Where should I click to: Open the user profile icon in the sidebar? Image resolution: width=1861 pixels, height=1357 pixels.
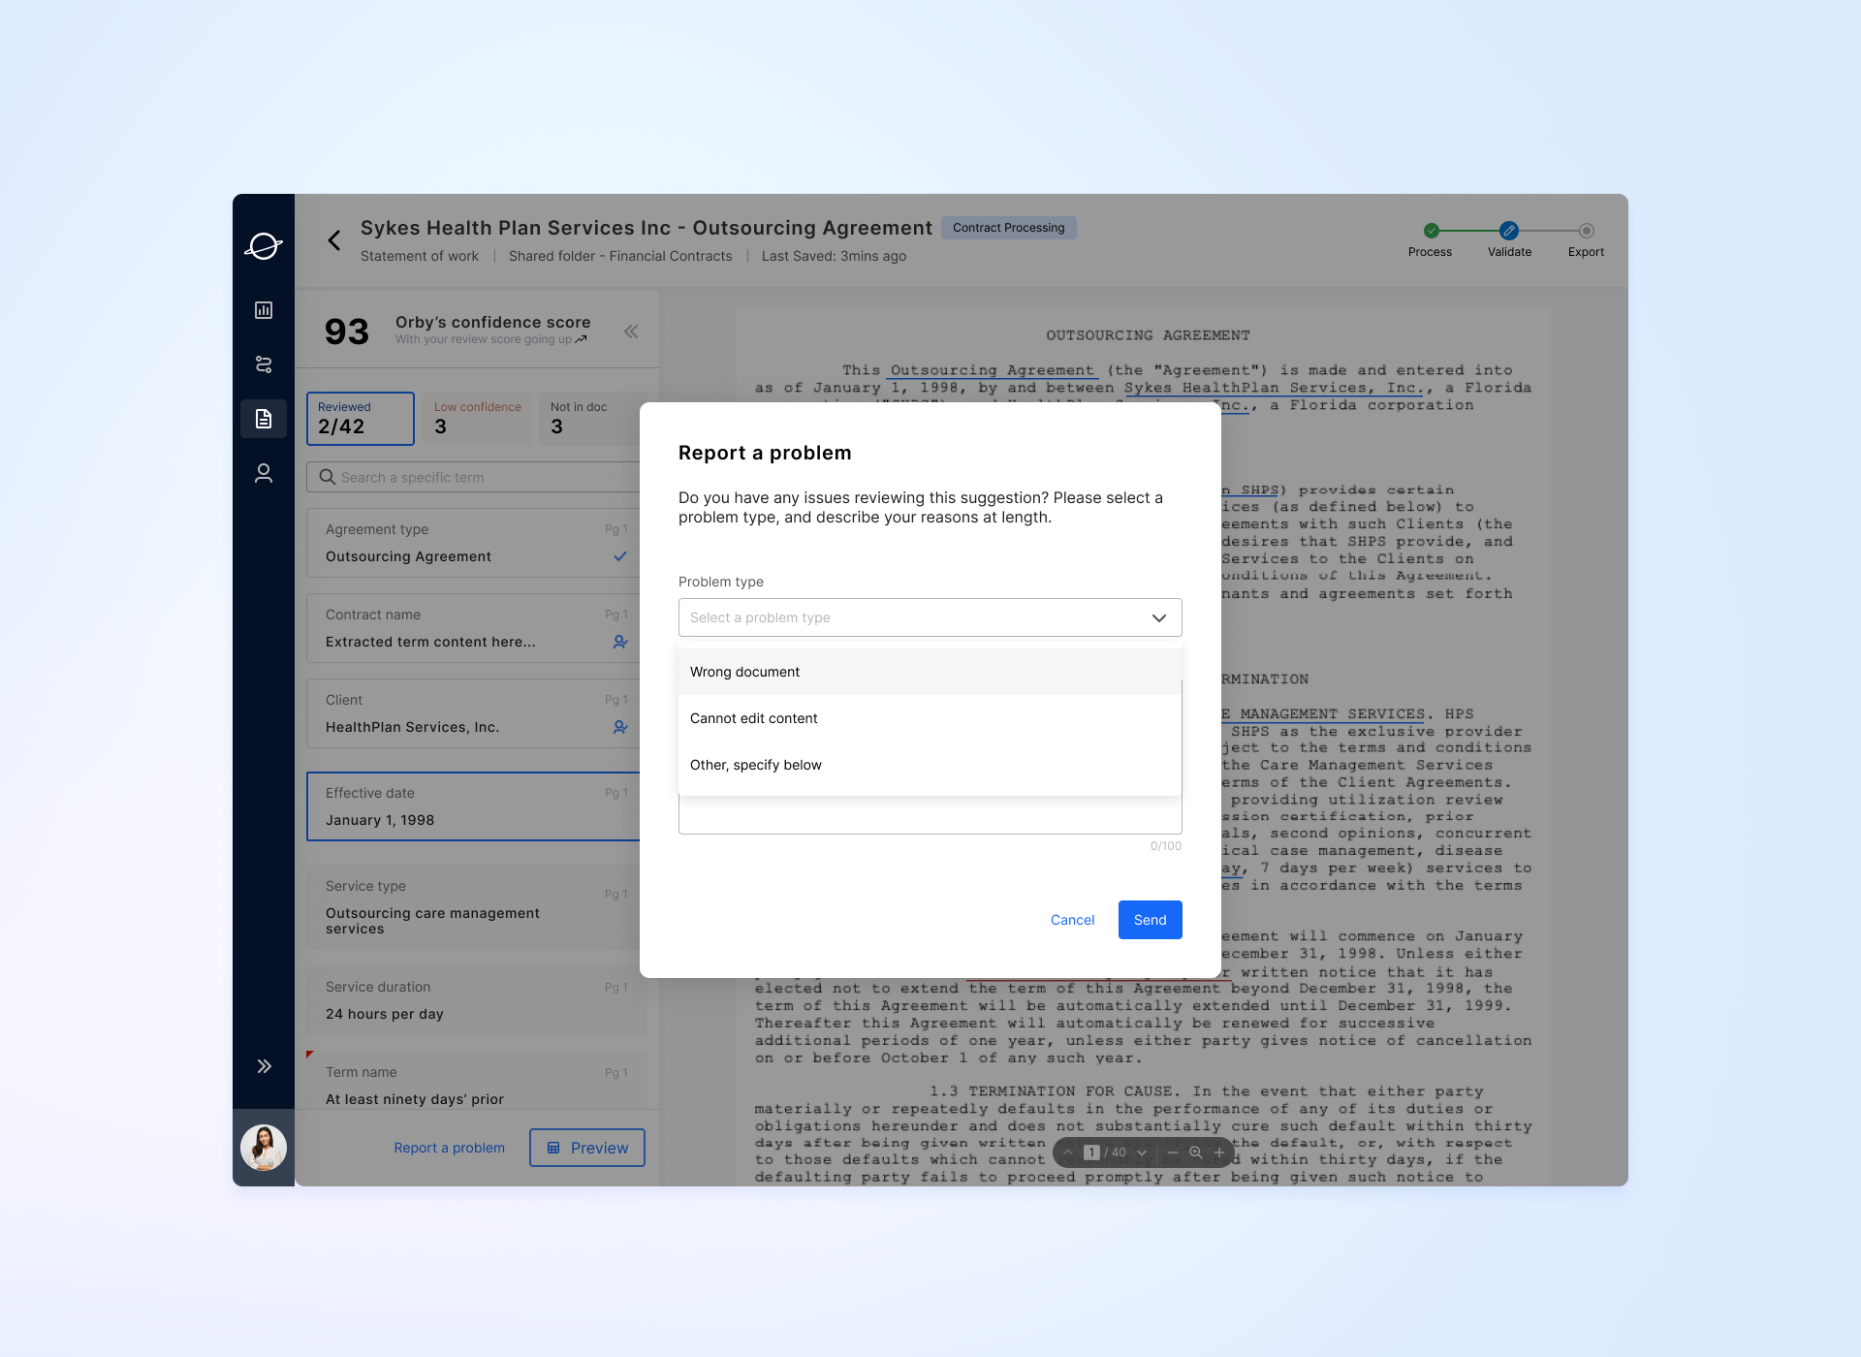click(x=264, y=473)
